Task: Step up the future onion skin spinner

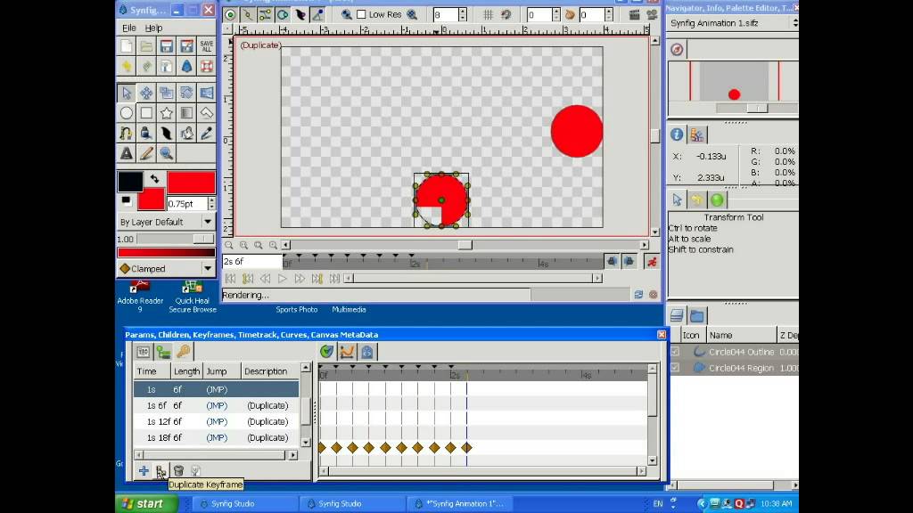Action: [608, 11]
